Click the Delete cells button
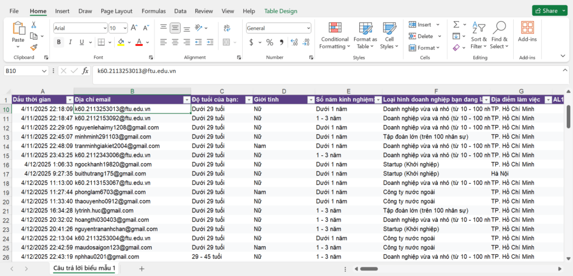Viewport: 573px width, 276px height. pyautogui.click(x=425, y=36)
